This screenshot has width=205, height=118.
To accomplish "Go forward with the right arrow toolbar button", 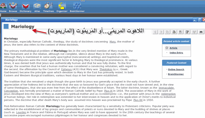I will click(161, 32).
